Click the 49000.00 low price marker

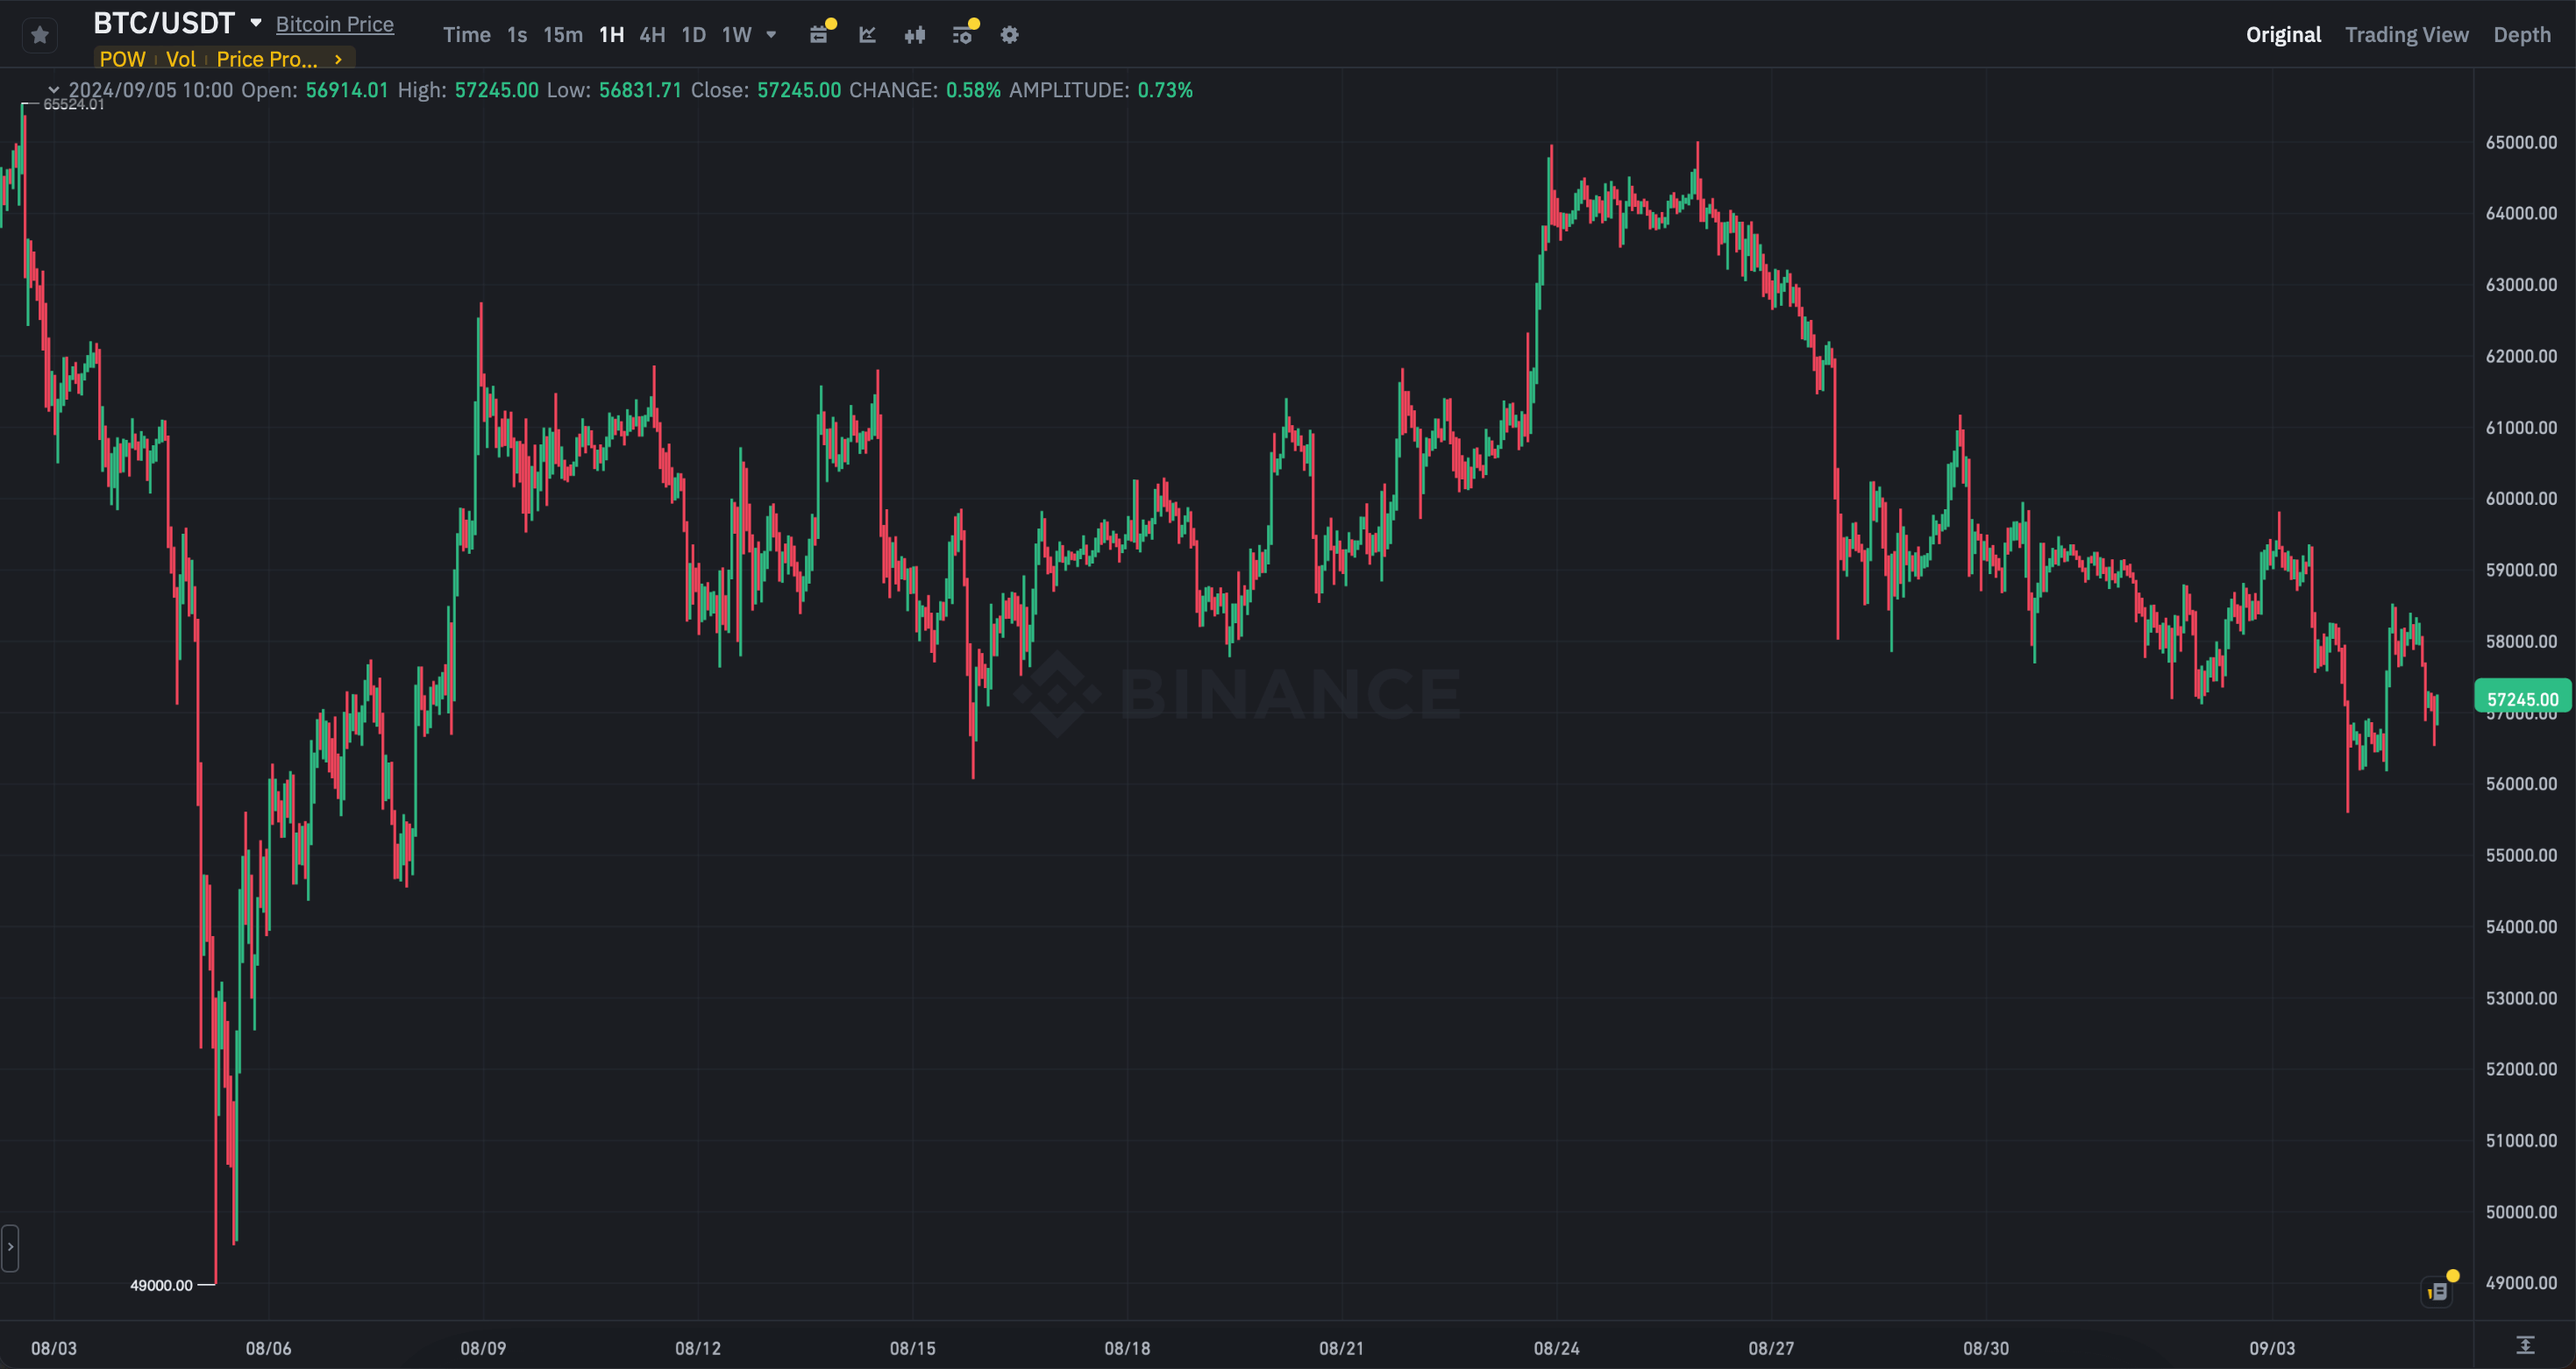(x=161, y=1285)
